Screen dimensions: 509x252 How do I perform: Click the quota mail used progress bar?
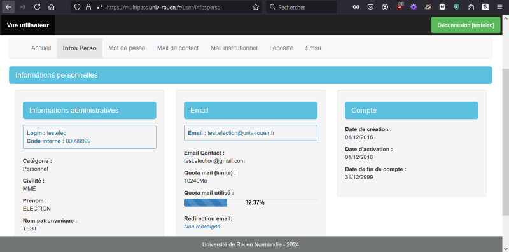[x=250, y=202]
